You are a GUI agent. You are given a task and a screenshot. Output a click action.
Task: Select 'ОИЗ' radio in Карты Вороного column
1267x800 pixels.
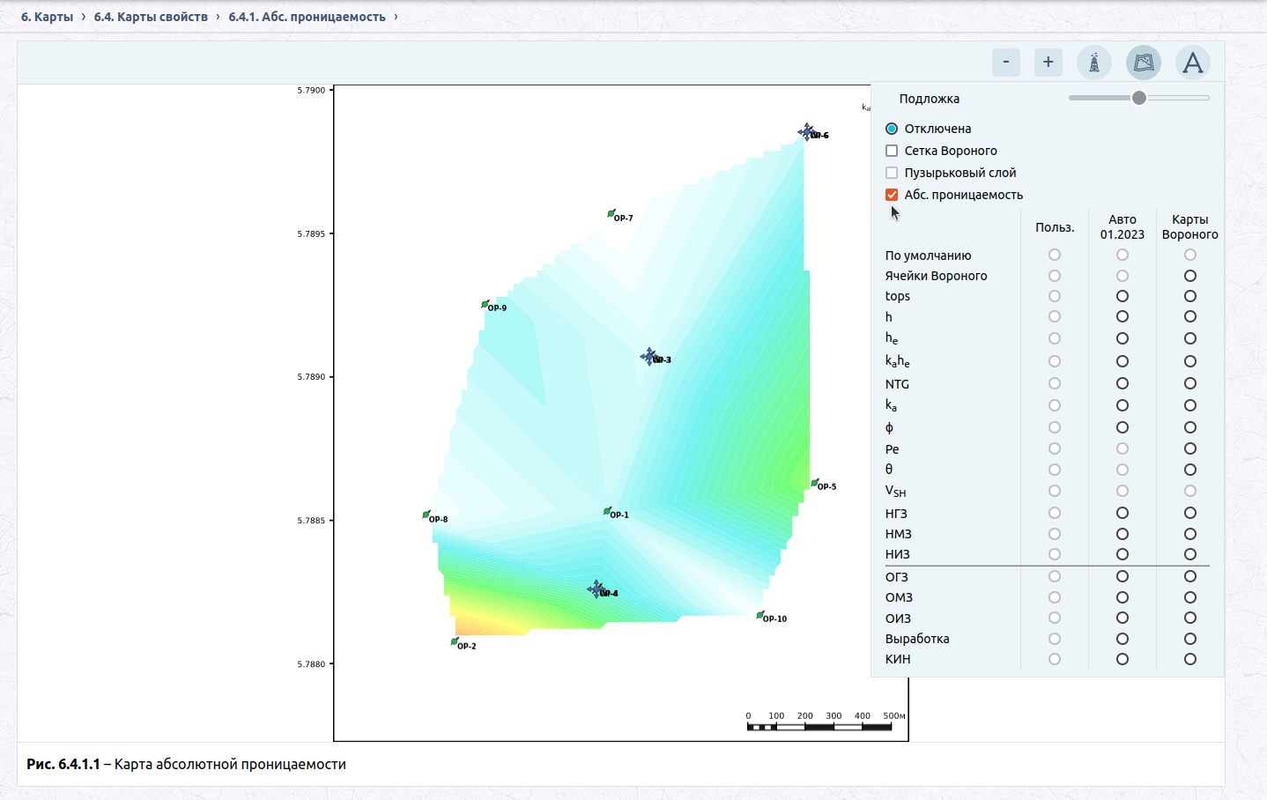[x=1190, y=618]
